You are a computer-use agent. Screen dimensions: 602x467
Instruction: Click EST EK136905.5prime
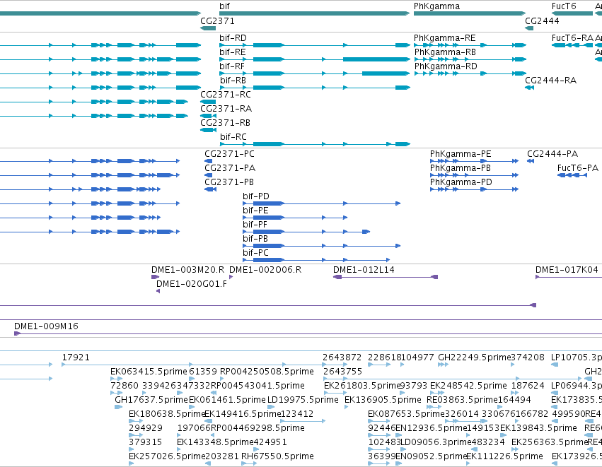(347, 407)
